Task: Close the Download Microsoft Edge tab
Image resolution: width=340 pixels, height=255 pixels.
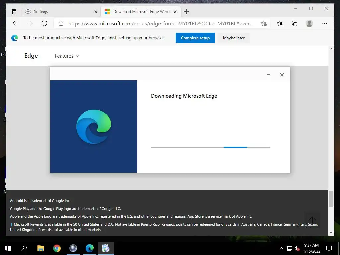Action: pos(175,12)
